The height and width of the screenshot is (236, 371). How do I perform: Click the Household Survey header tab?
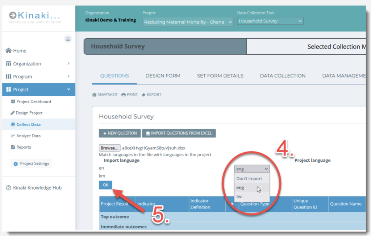click(x=165, y=46)
